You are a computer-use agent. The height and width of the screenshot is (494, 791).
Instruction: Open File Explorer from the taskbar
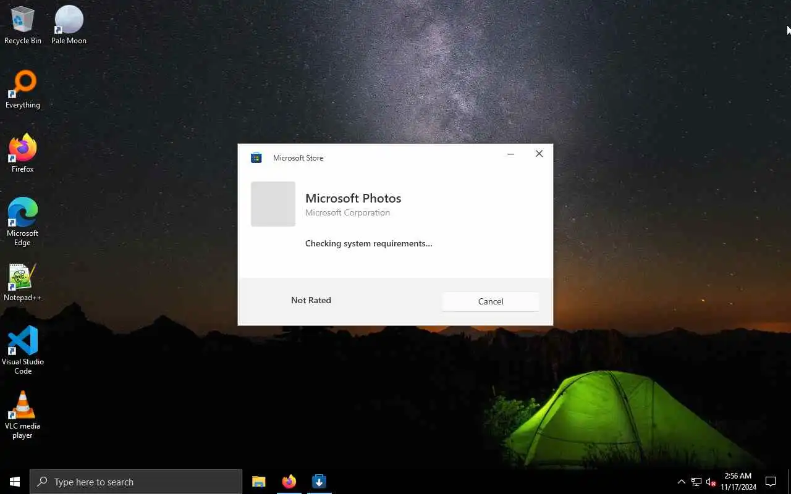[x=259, y=482]
